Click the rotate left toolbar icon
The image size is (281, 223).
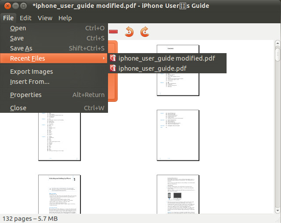[129, 32]
